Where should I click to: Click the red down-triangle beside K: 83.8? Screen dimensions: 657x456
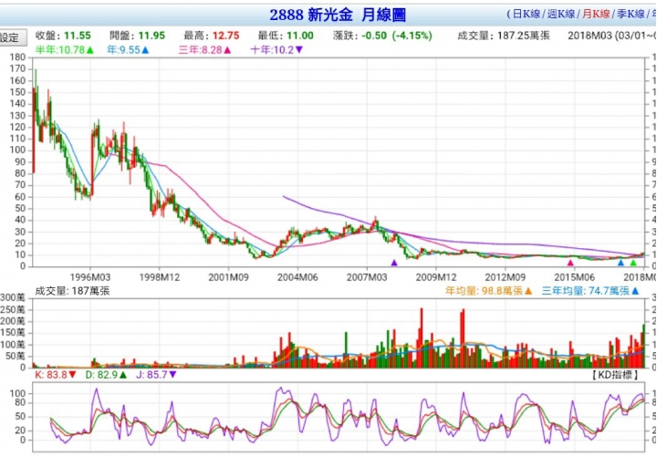72,375
